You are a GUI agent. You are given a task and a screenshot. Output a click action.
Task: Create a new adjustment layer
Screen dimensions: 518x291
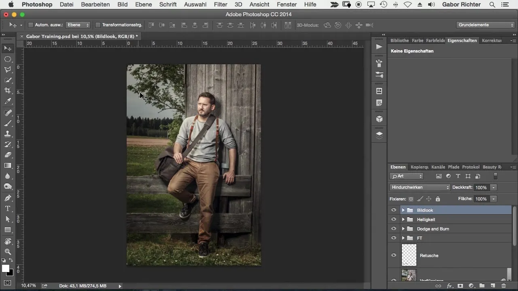coord(471,286)
